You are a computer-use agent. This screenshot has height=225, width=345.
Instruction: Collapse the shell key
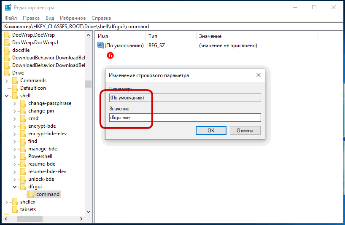6,96
